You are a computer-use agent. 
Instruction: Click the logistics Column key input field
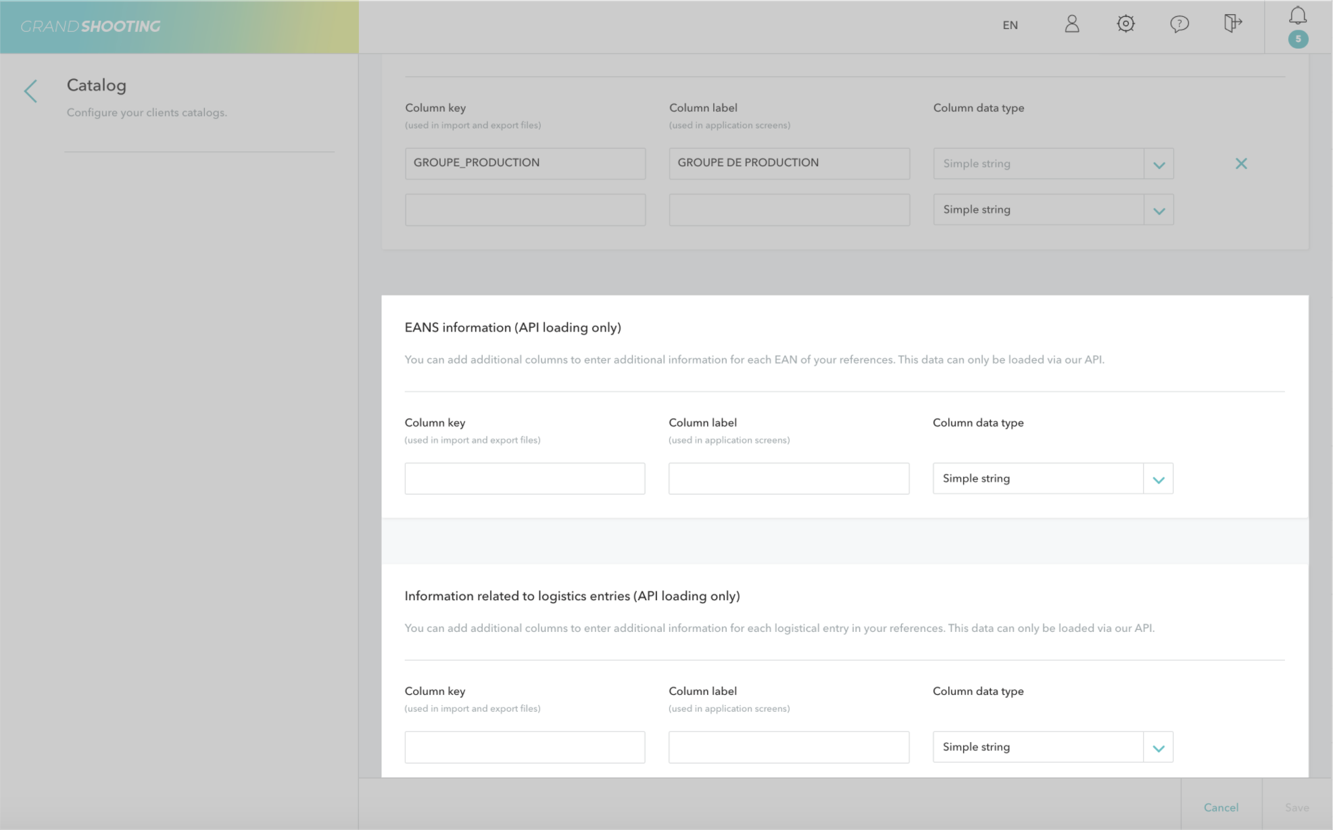[525, 747]
